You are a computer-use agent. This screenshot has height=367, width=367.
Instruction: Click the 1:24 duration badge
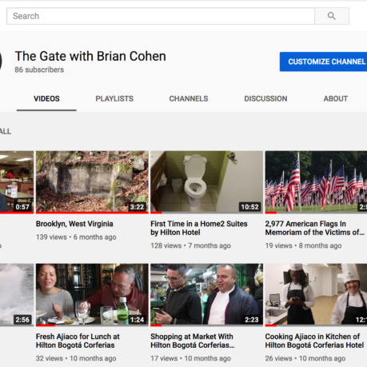pos(137,320)
